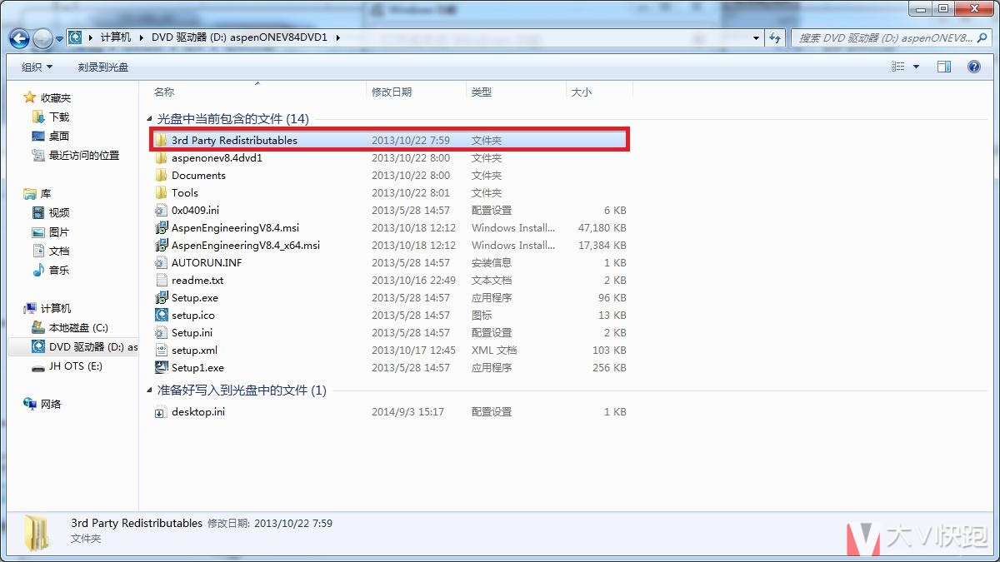This screenshot has width=1000, height=562.
Task: Click the Setup.exe file icon
Action: tap(162, 298)
